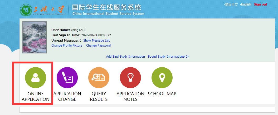Open the red Application Notes lightbulb icon
278x115 pixels.
click(x=130, y=78)
